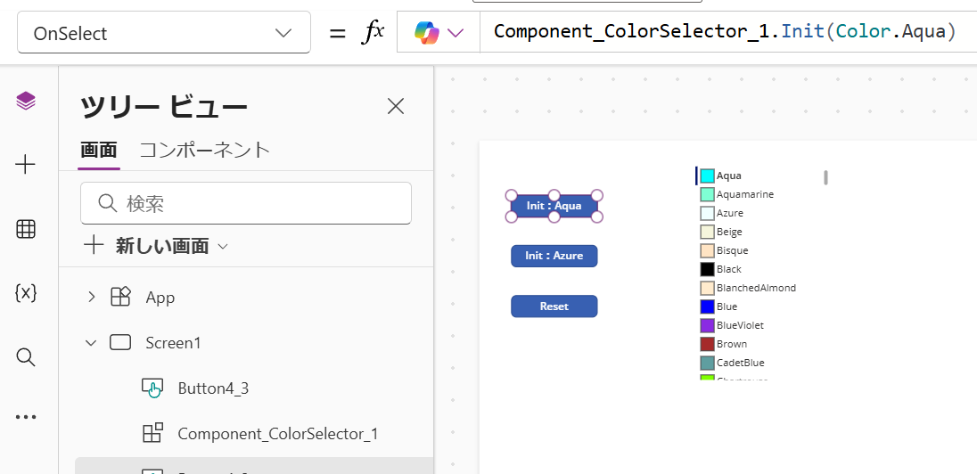
Task: Open the more options ellipsis in sidebar
Action: 26,416
